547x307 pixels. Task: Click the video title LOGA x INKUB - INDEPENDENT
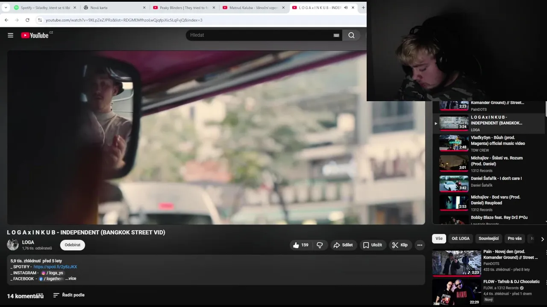pyautogui.click(x=86, y=232)
